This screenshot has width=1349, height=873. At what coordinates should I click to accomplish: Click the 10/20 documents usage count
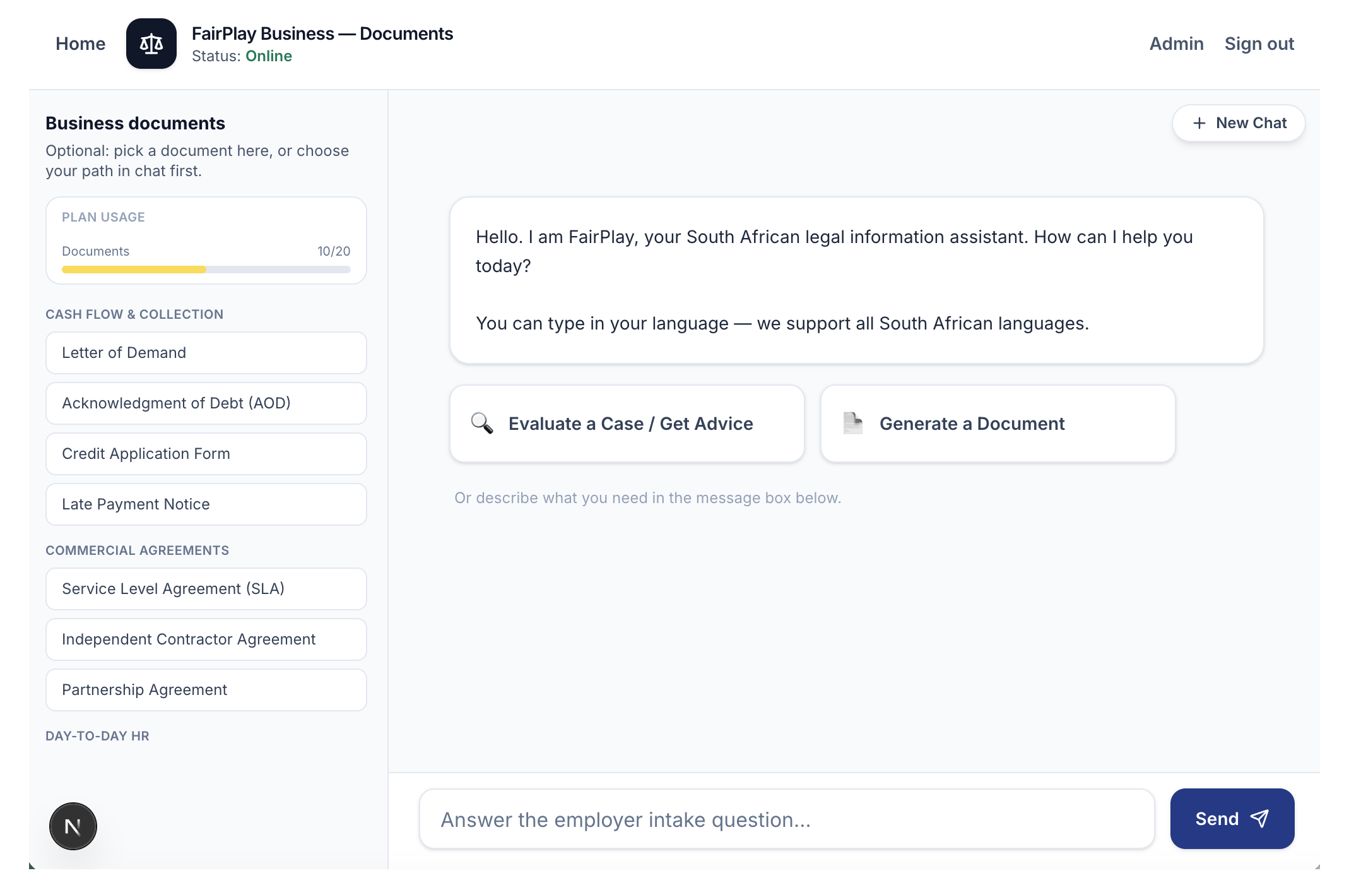click(x=334, y=251)
